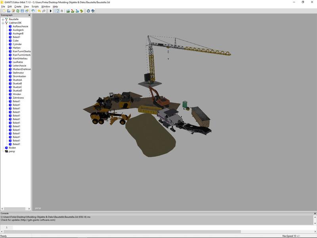Collapse the Liebherr26K tree node
The width and height of the screenshot is (317, 238).
(x=3, y=23)
